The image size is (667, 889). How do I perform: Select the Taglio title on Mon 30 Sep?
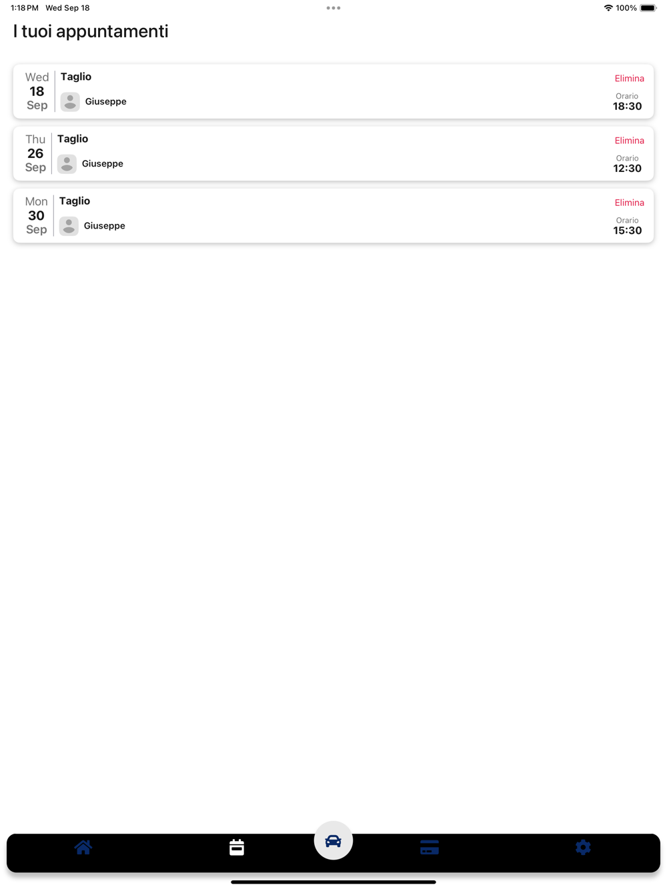tap(75, 201)
